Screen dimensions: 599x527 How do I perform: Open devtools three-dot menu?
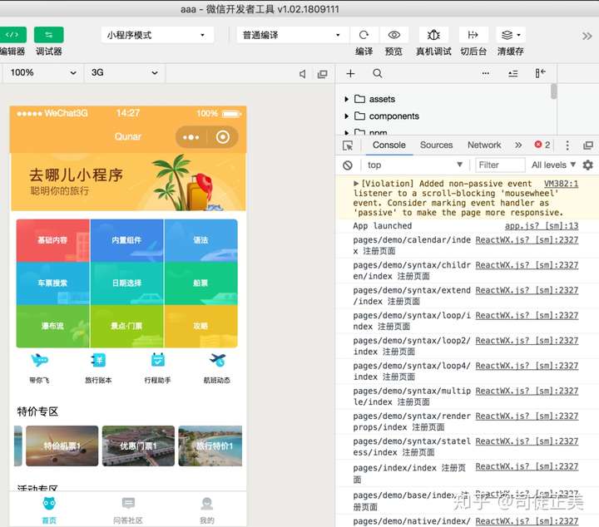click(567, 145)
